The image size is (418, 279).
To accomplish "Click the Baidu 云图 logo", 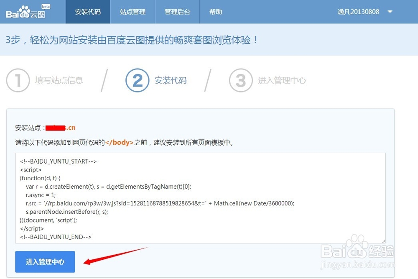I will point(28,12).
